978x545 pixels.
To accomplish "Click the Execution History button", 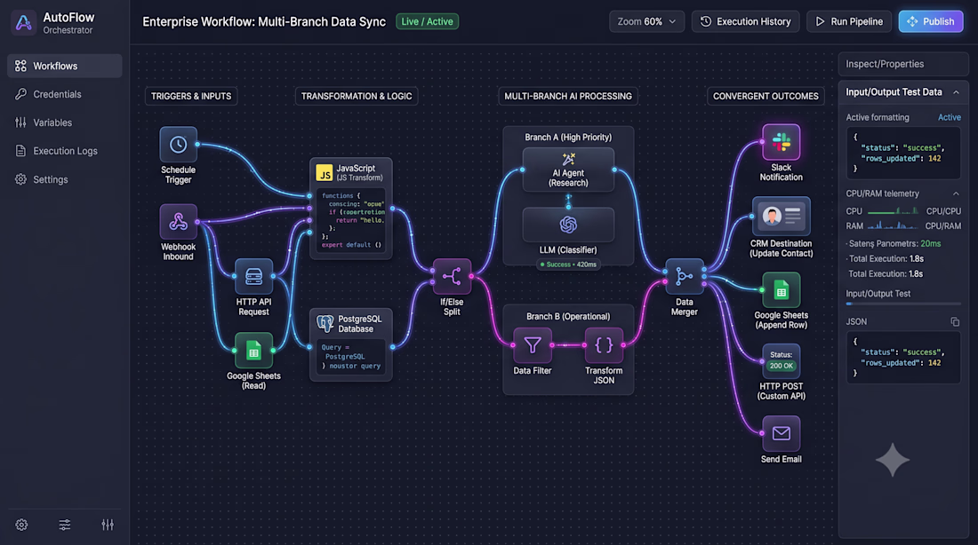I will (745, 22).
